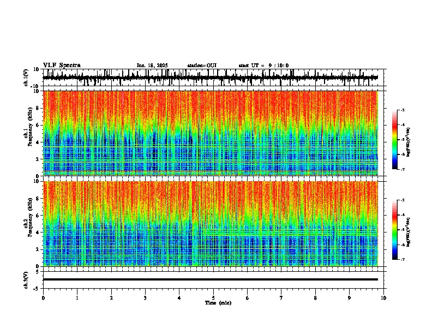Click the ch.2 color bar log(PSD) unit label
Image resolution: width=432 pixels, height=334 pixels.
(409, 232)
